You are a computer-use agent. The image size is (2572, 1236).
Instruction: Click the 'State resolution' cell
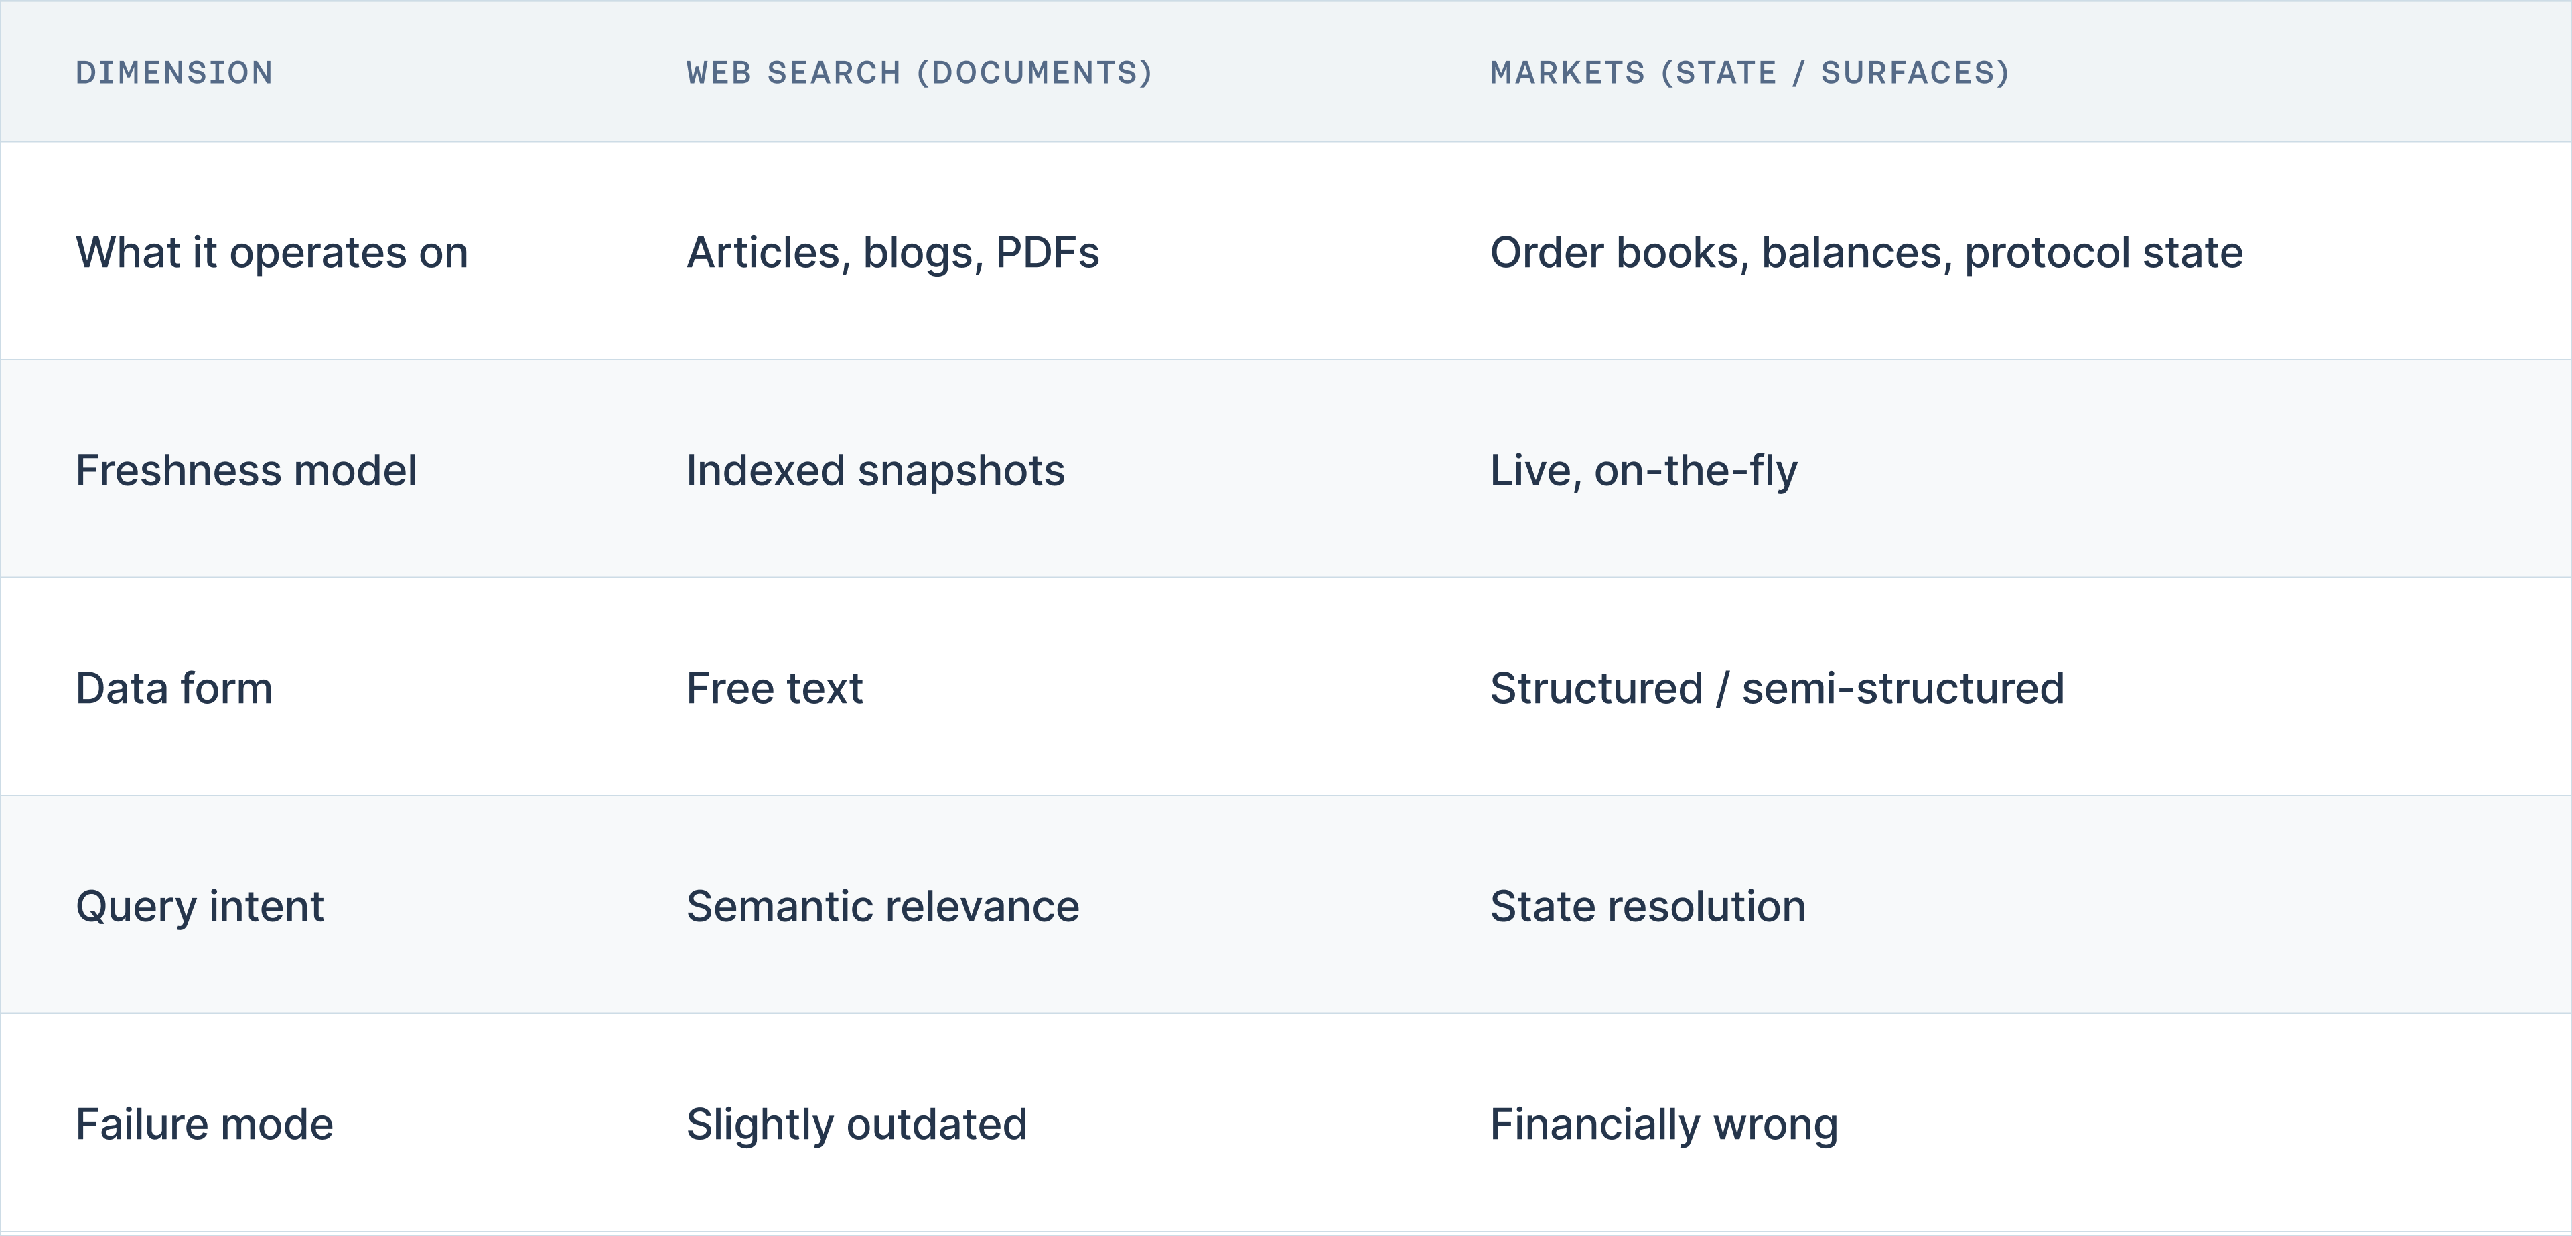(1646, 905)
